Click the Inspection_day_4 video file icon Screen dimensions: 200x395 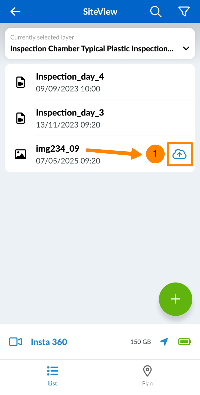[21, 82]
